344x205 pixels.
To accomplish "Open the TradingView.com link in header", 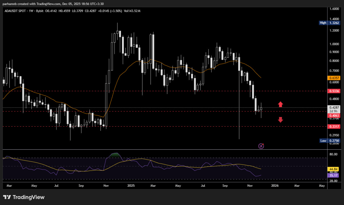I will pyautogui.click(x=44, y=4).
